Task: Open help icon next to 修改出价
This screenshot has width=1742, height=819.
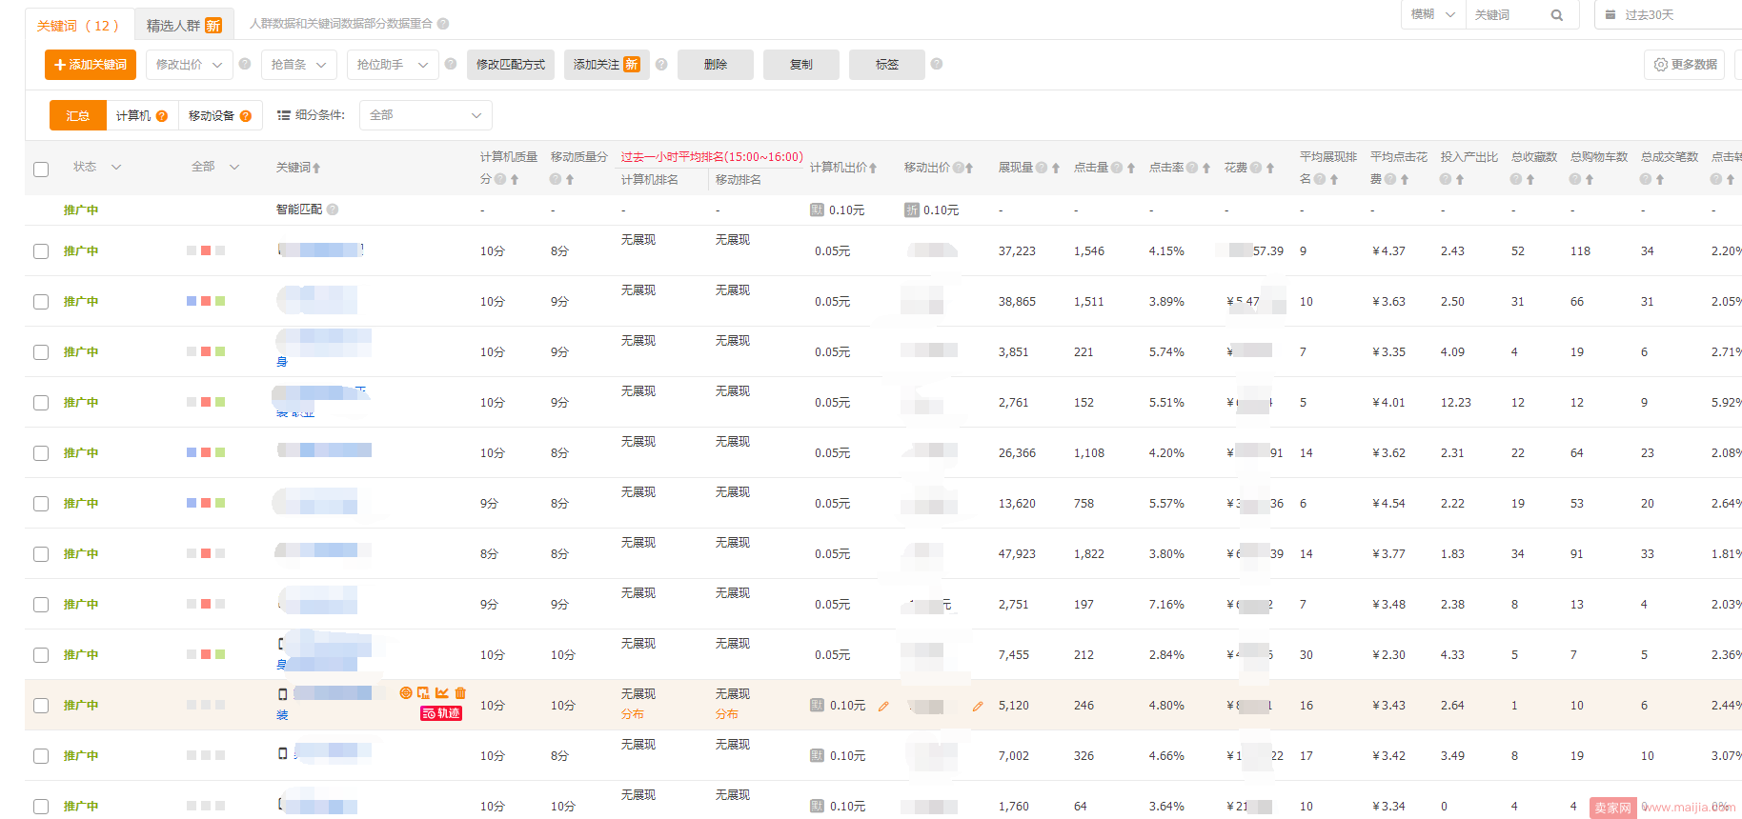Action: point(245,64)
